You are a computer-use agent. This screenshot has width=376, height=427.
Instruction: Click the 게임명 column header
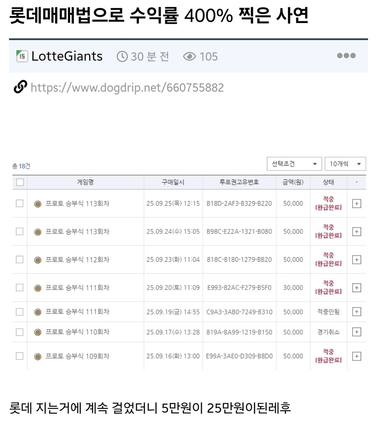coord(85,182)
